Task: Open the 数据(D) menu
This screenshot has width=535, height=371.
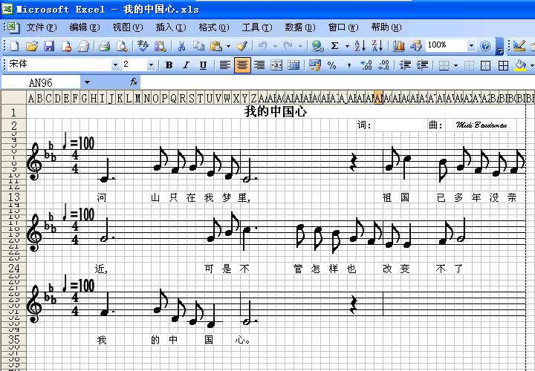Action: [x=300, y=27]
